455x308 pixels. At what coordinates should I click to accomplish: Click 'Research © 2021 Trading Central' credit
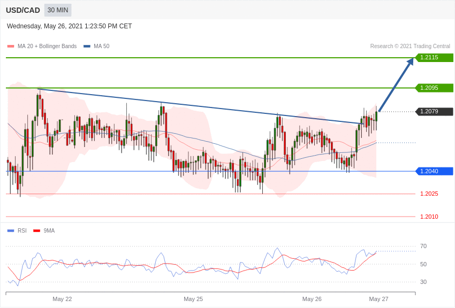(x=410, y=47)
